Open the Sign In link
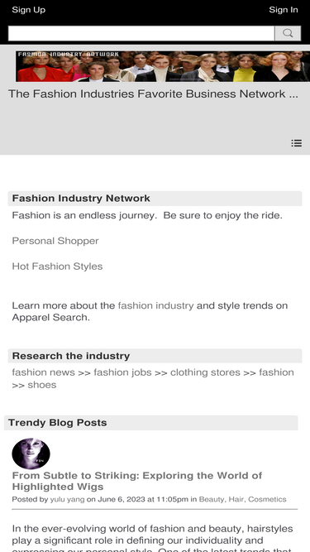Screen dimensions: 310x552 pyautogui.click(x=284, y=10)
